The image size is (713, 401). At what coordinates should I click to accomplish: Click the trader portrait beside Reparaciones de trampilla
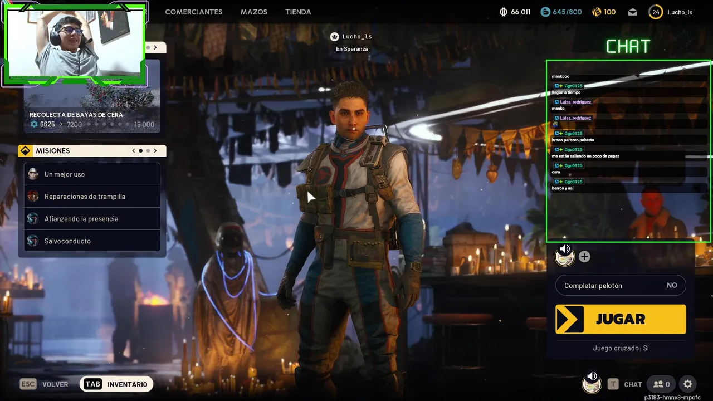click(33, 196)
